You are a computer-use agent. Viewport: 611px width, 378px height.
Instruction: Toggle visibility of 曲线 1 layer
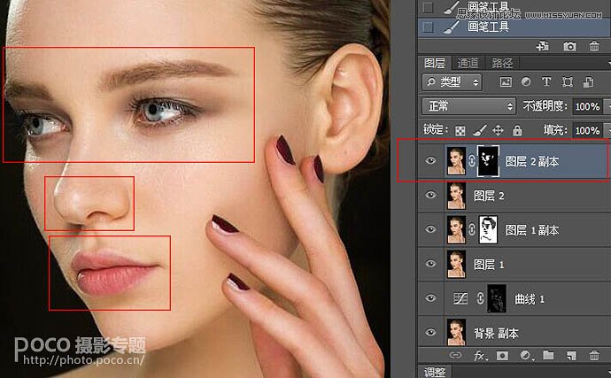[x=431, y=299]
